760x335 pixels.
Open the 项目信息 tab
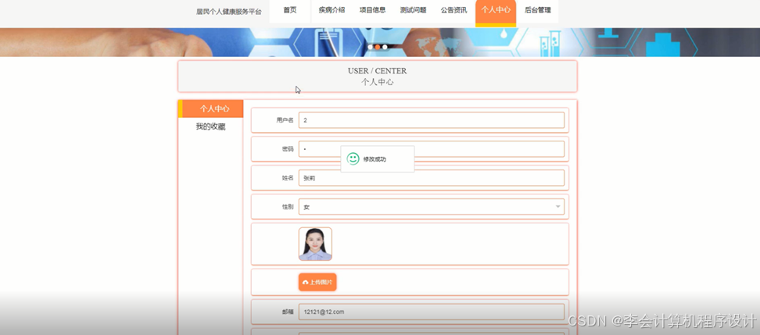pos(372,11)
